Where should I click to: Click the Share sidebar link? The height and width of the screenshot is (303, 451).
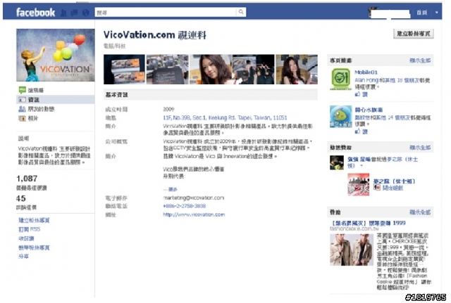[x=23, y=257]
